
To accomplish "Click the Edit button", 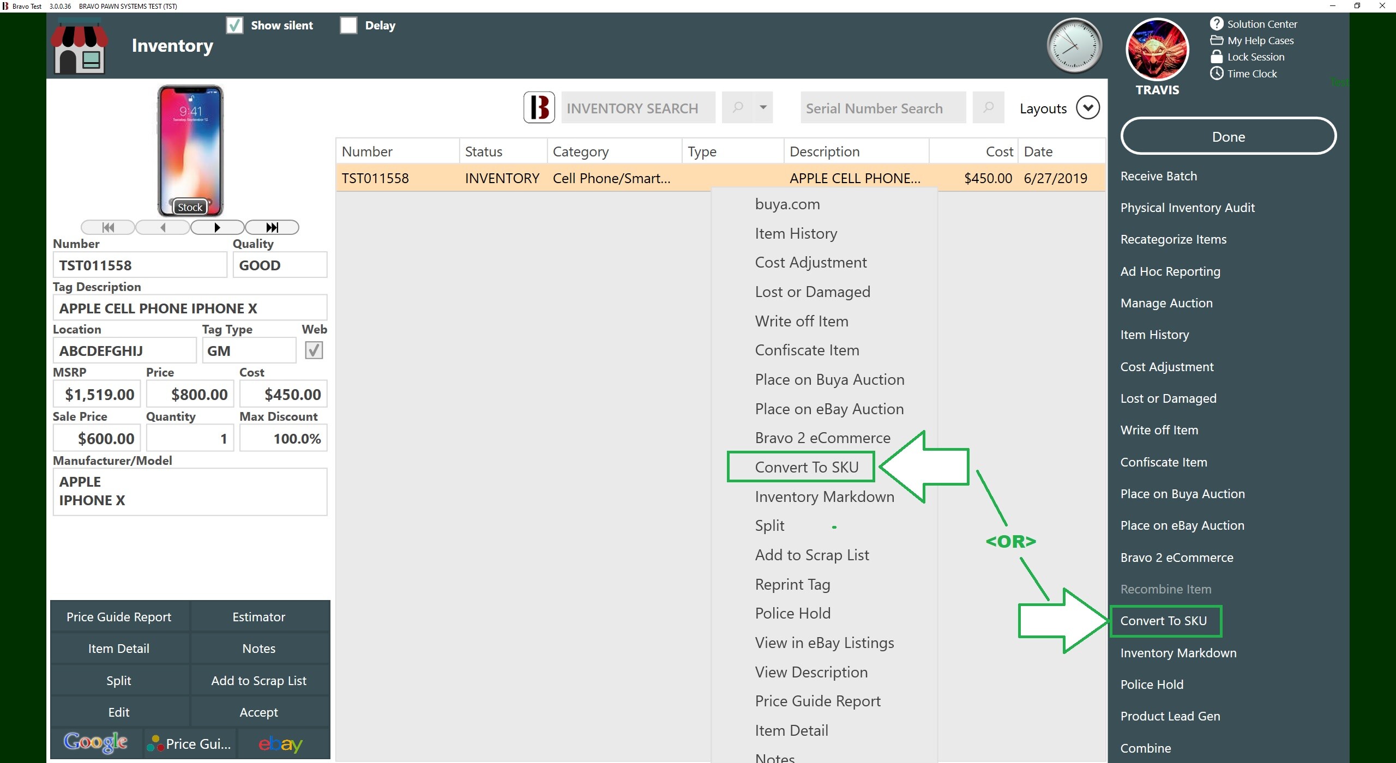I will pyautogui.click(x=119, y=712).
